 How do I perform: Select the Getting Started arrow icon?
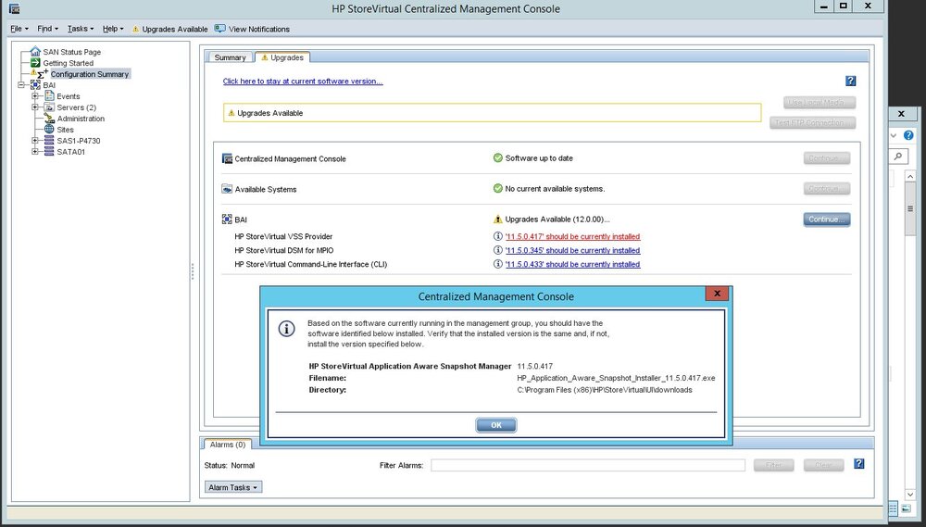click(x=35, y=63)
